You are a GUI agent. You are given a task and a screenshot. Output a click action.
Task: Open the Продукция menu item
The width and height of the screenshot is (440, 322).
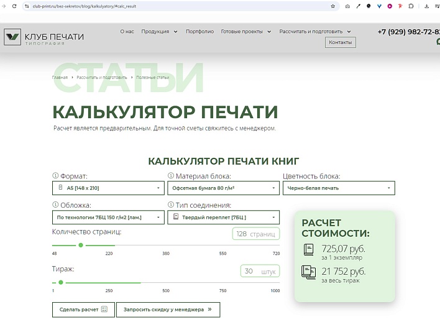pos(155,32)
